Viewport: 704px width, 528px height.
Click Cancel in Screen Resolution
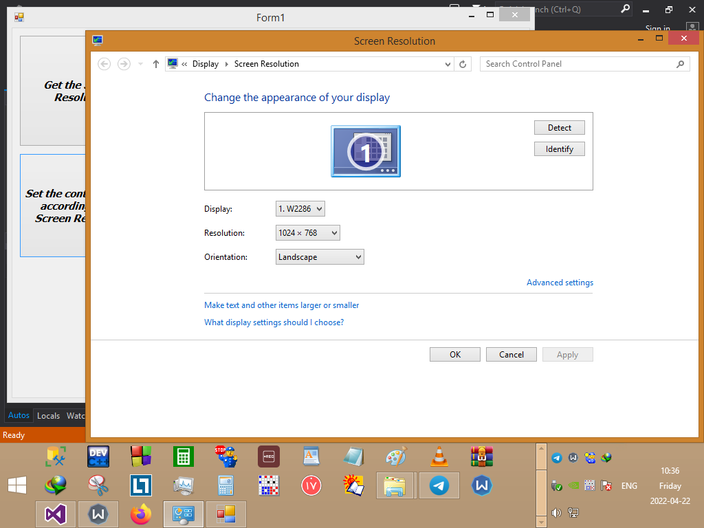pyautogui.click(x=511, y=355)
